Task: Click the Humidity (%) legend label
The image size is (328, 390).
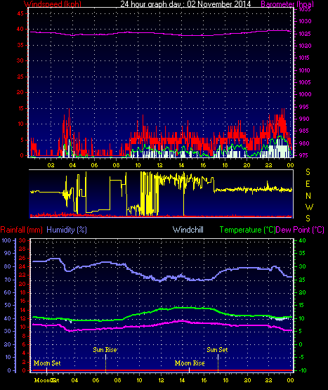Action: [x=67, y=230]
